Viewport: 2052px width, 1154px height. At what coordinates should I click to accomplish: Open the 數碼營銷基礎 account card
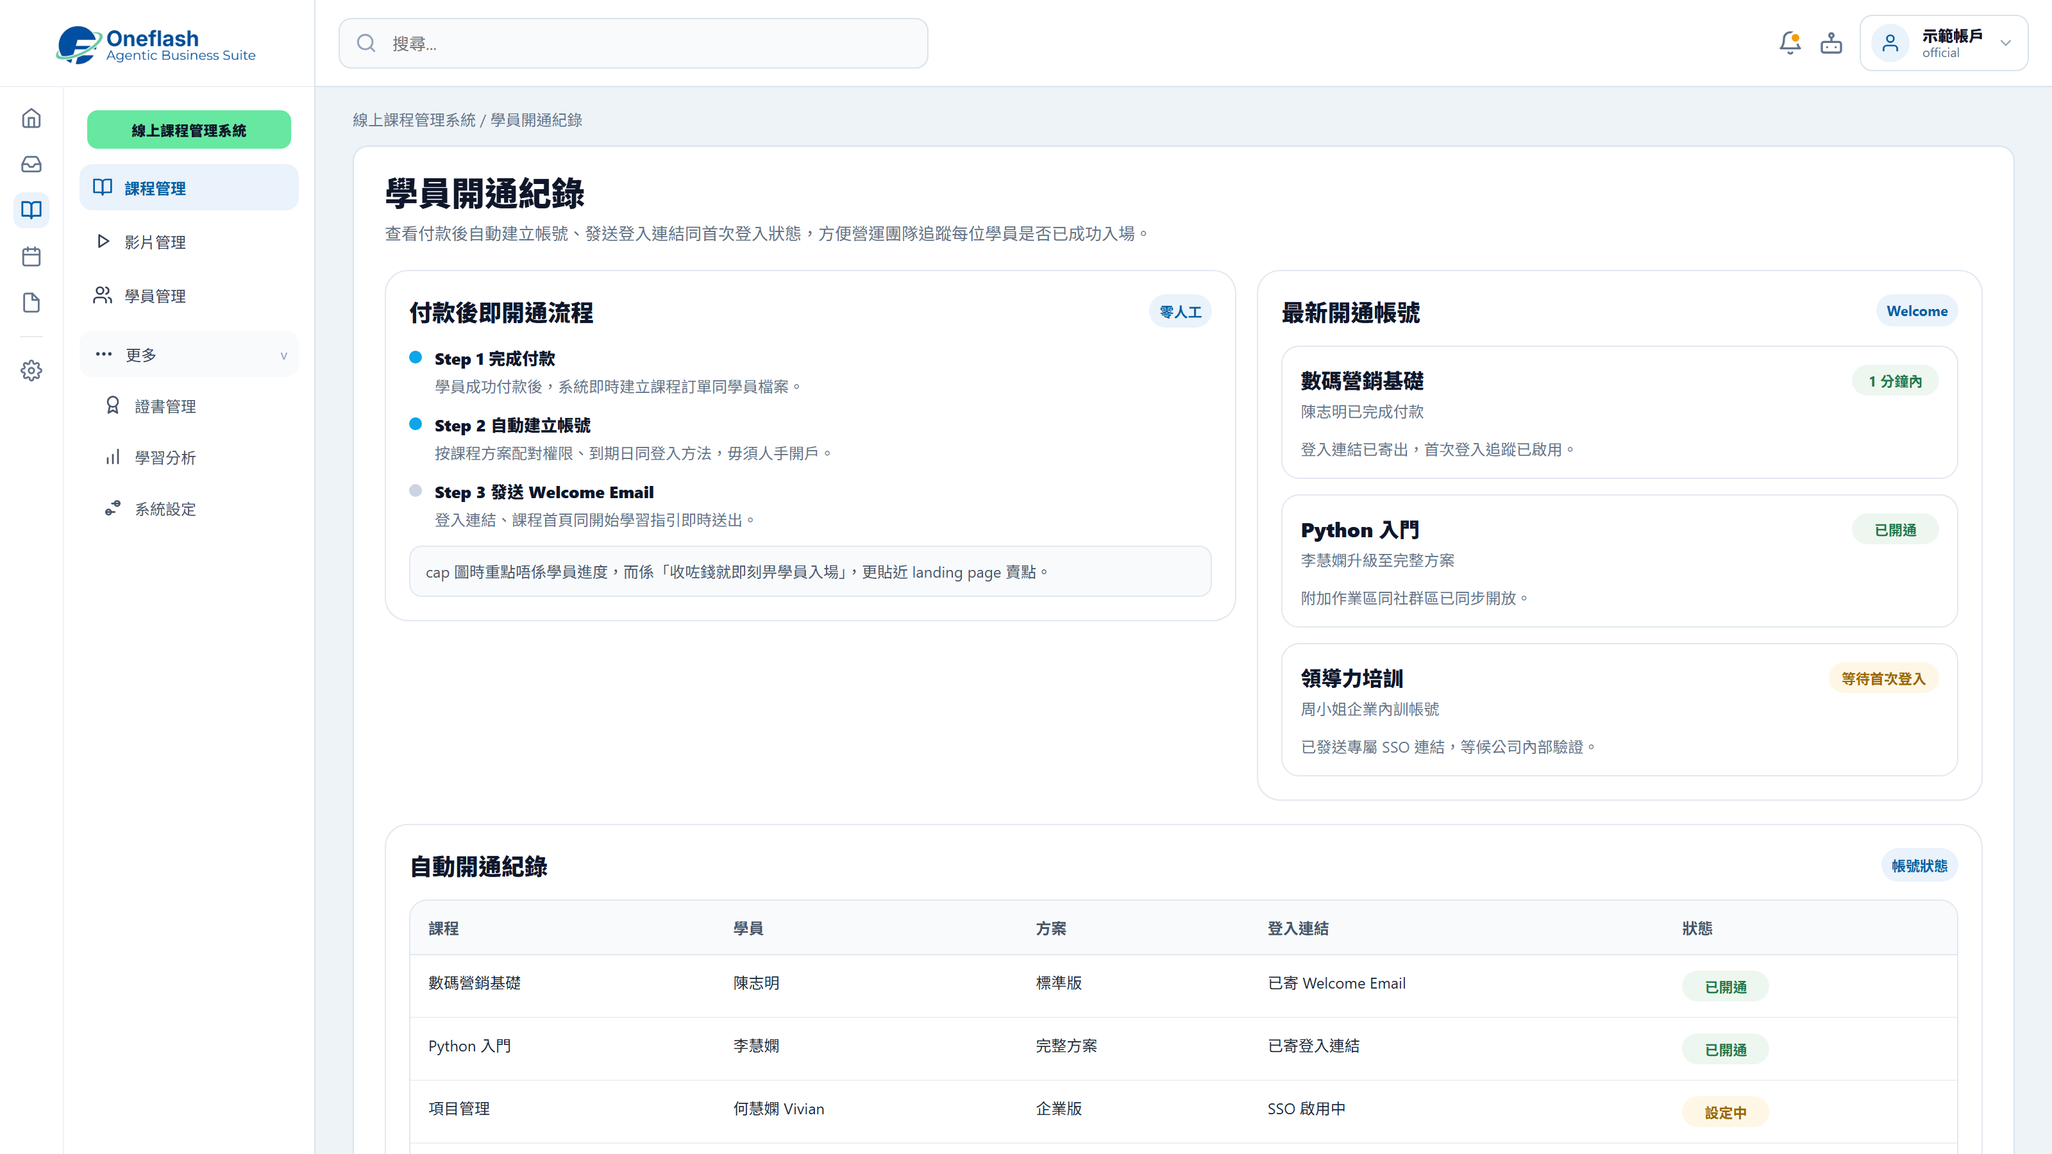click(1619, 412)
